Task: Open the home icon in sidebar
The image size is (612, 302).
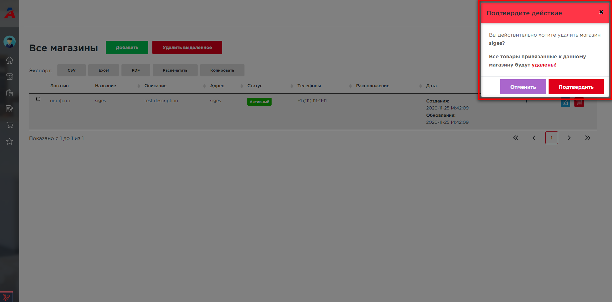Action: (10, 60)
